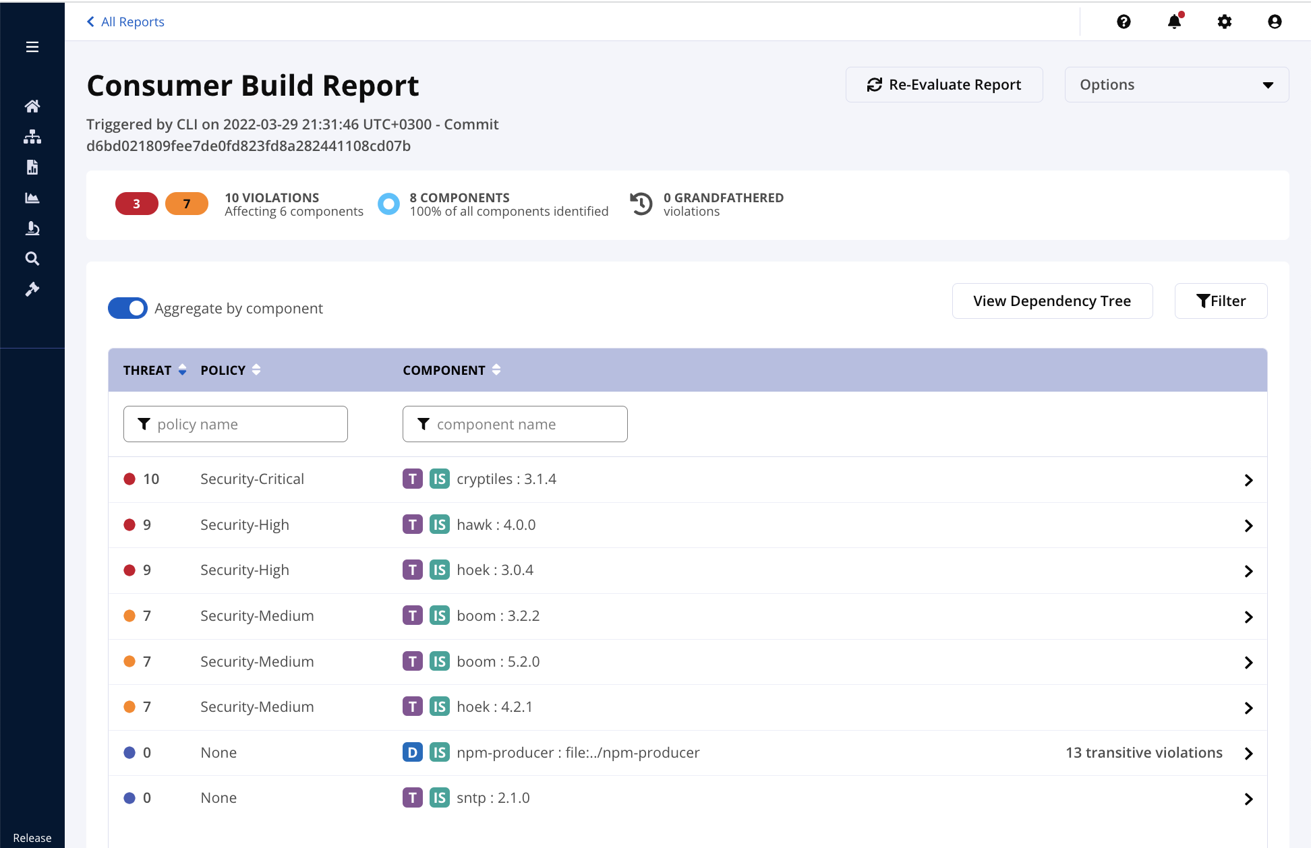1311x848 pixels.
Task: Click the component name filter field
Action: point(515,424)
